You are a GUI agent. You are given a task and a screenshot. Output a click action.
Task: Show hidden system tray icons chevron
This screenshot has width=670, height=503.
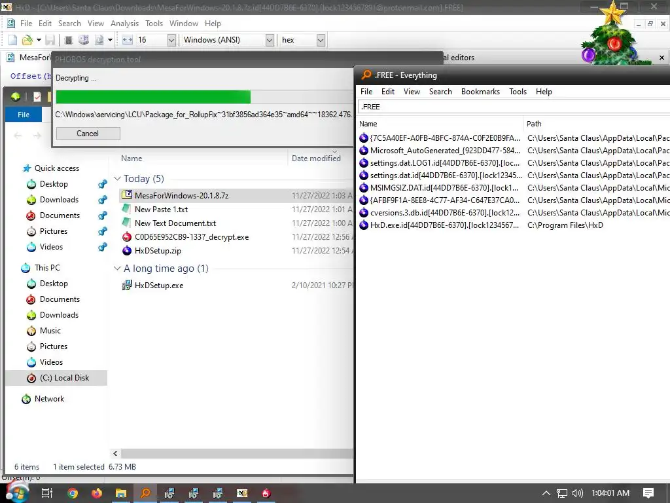coord(546,493)
